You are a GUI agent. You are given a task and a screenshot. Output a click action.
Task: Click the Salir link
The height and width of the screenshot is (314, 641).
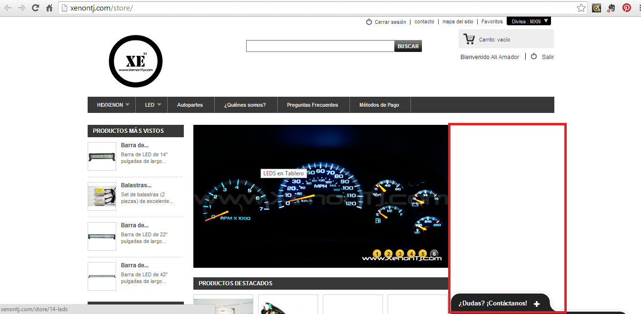click(548, 57)
